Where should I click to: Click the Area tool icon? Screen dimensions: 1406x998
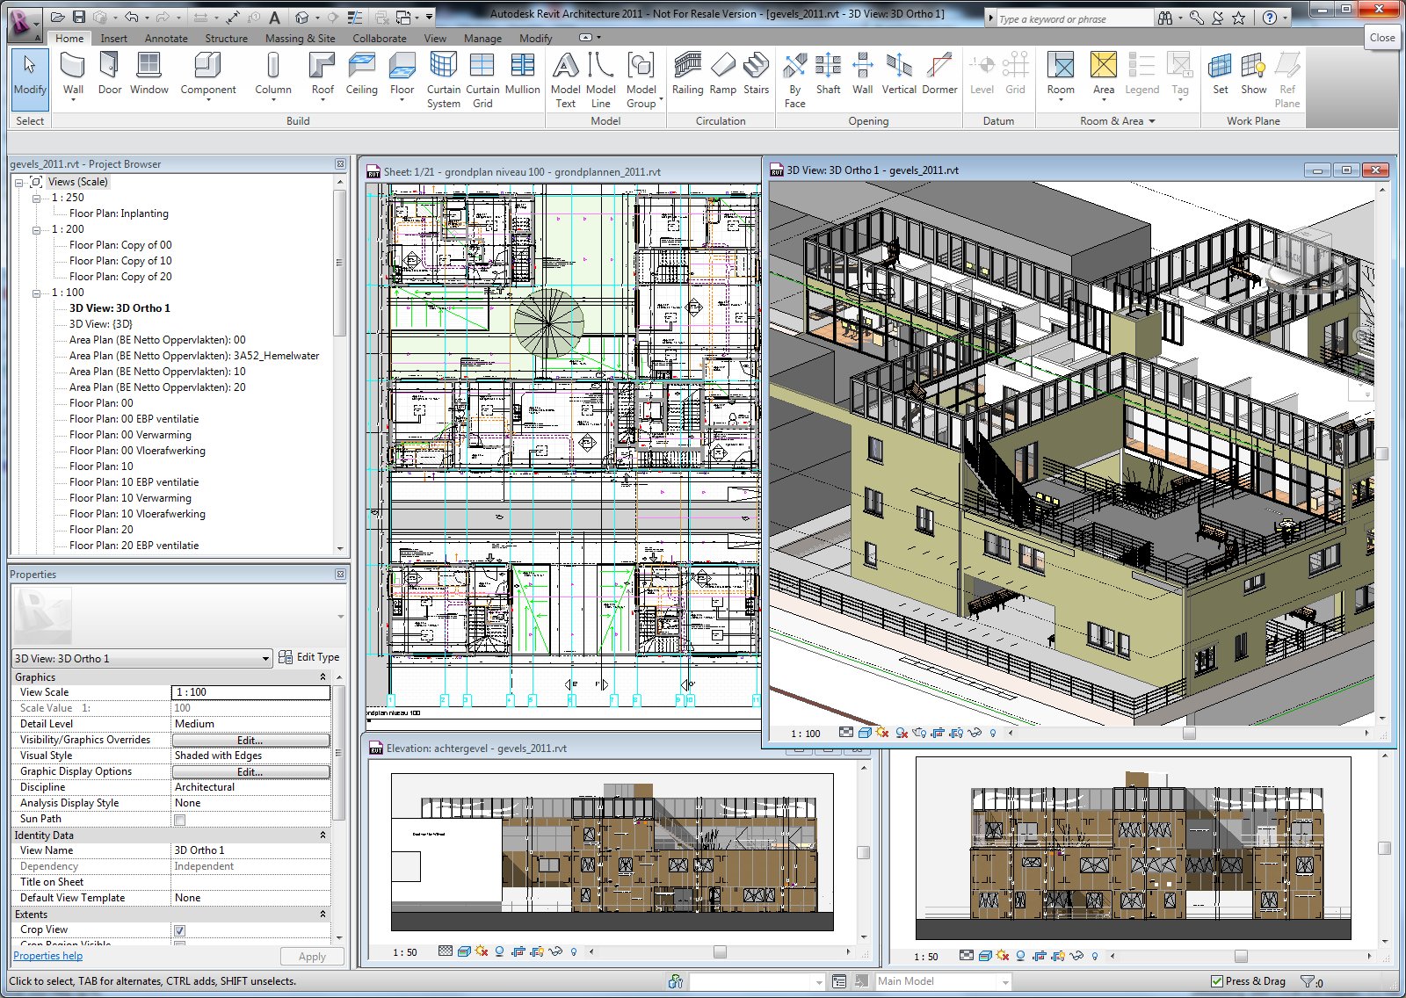[1103, 66]
